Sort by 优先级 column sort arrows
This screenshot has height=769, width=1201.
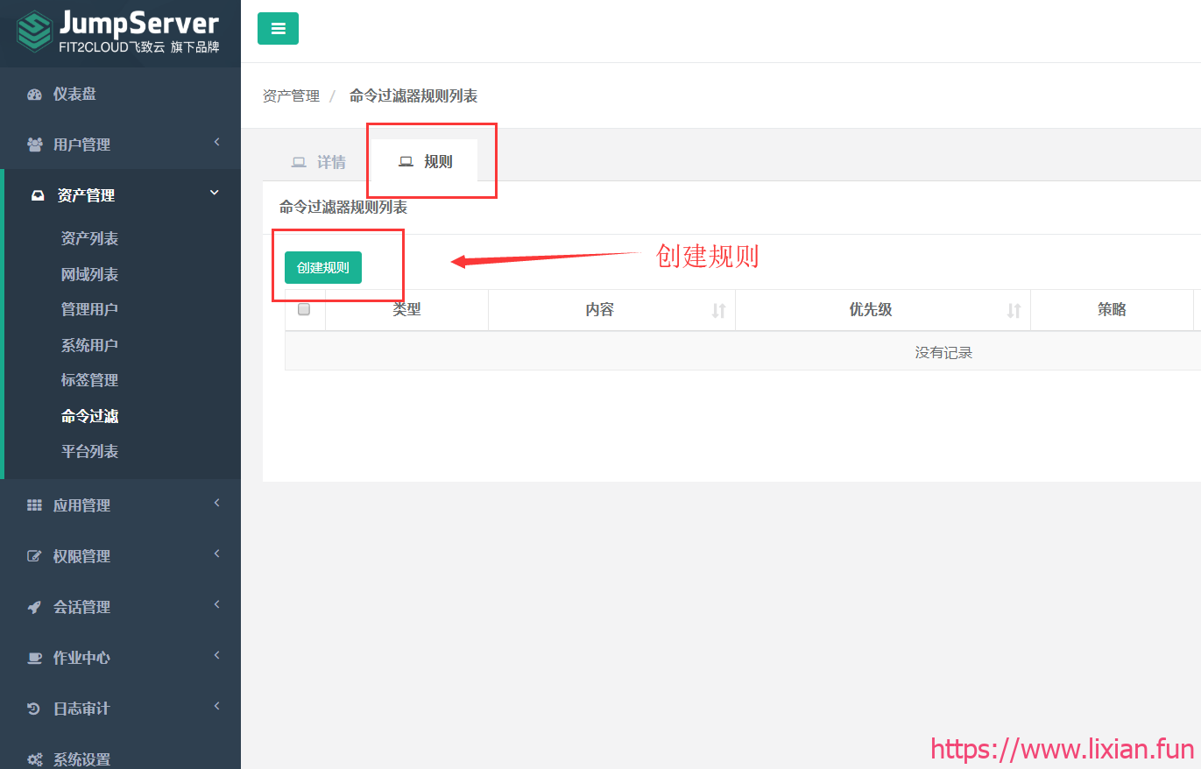point(1014,310)
